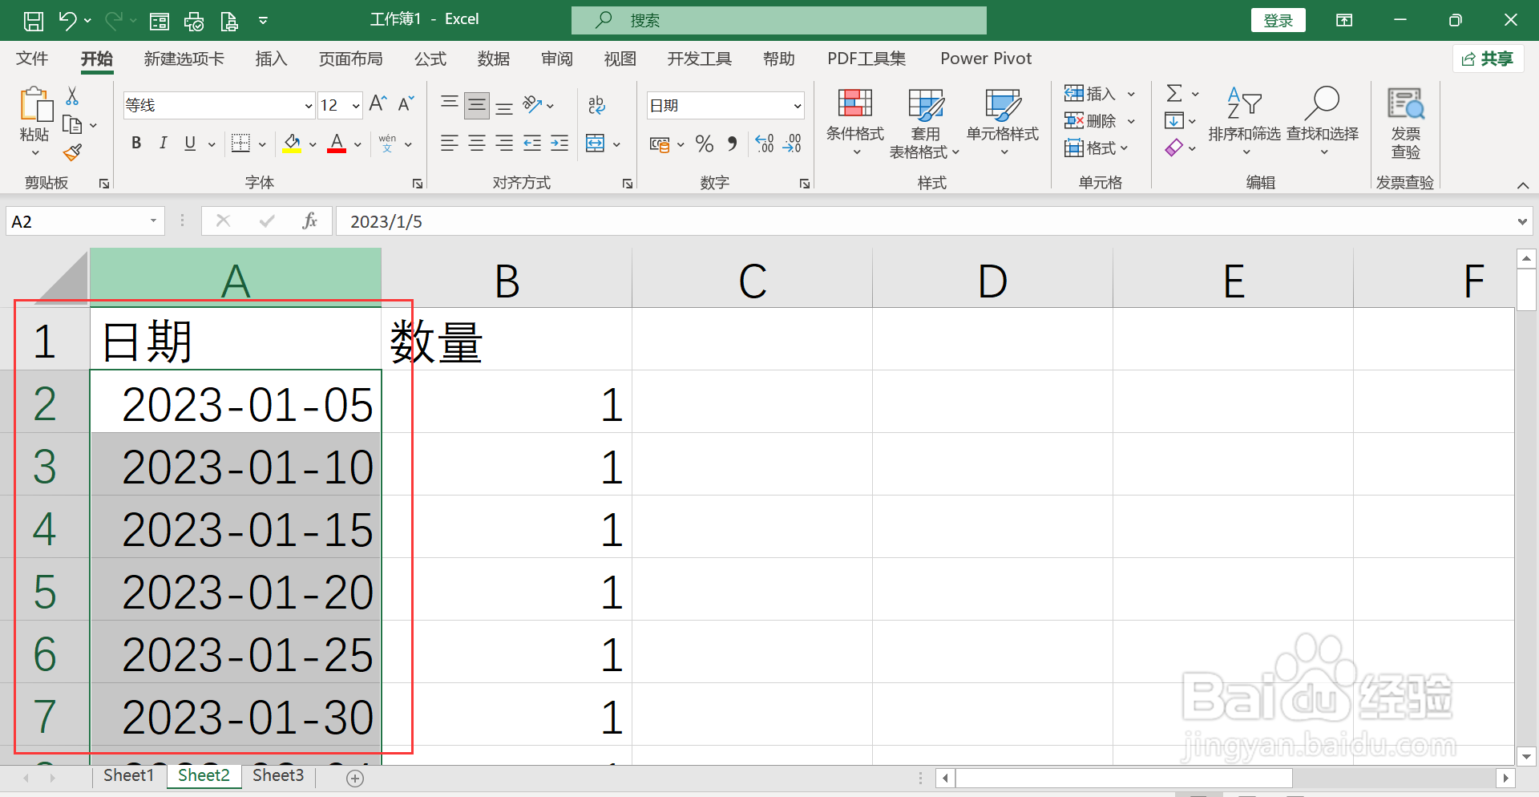Open Find and Select menu
1539x797 pixels.
[1323, 122]
